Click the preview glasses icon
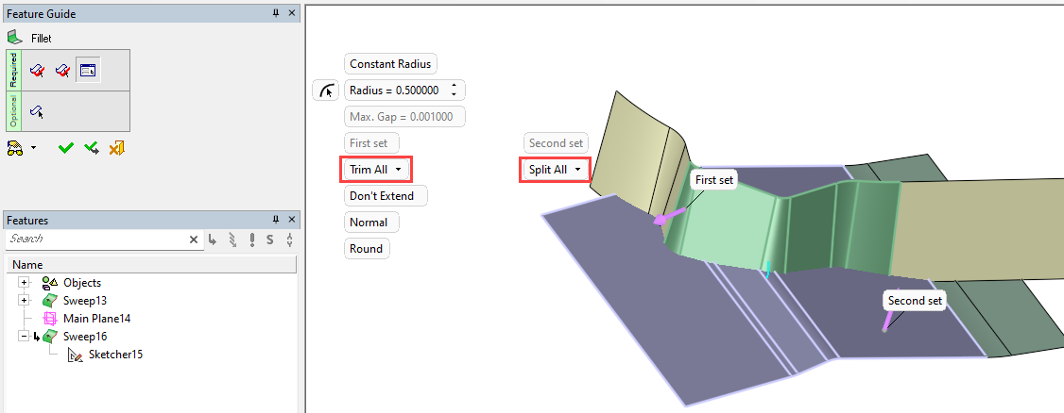The height and width of the screenshot is (413, 1064). (x=15, y=148)
